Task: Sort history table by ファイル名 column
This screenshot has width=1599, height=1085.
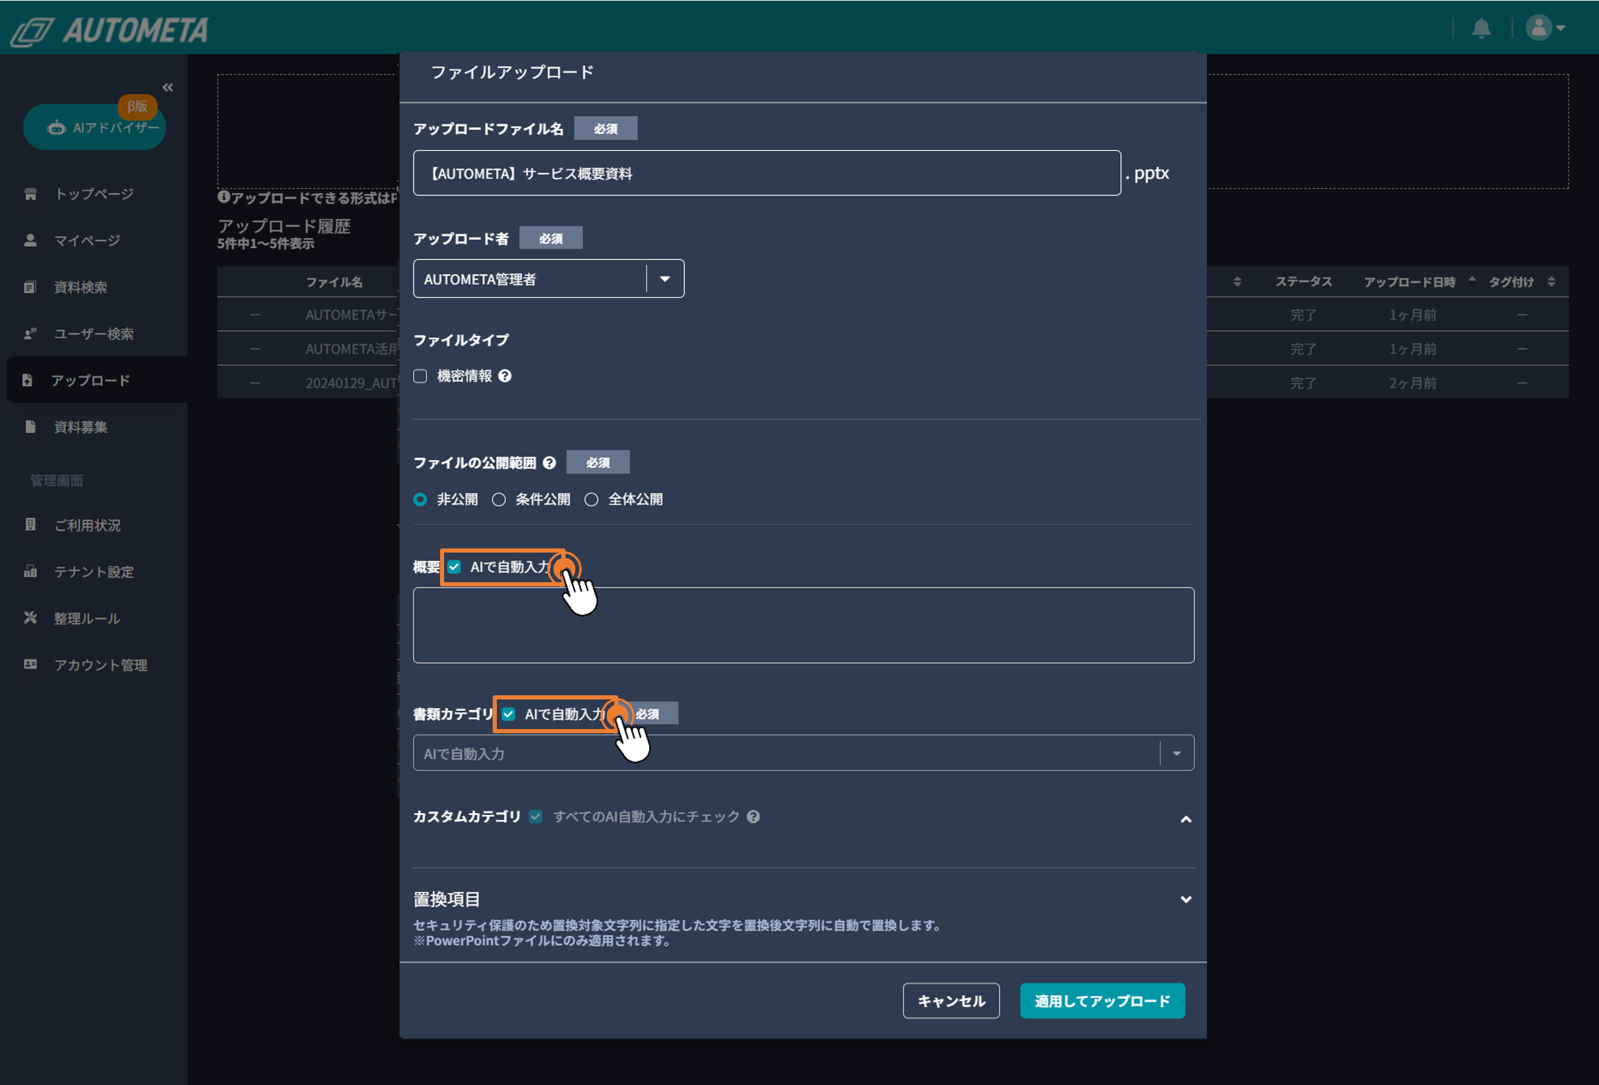Action: click(333, 281)
